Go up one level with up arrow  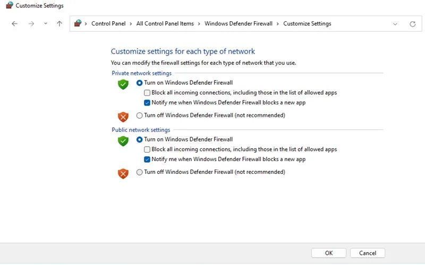[59, 24]
